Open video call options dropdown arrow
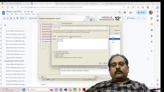Image resolution: width=164 pixels, height=92 pixels. pyautogui.click(x=133, y=13)
